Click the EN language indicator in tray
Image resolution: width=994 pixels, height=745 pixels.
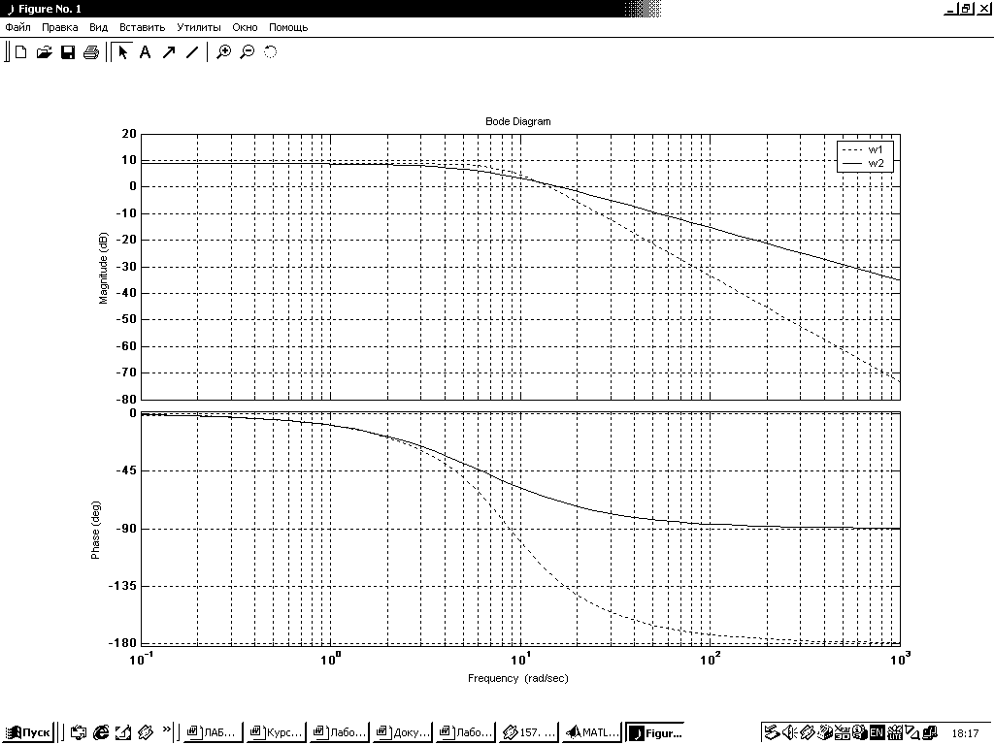click(x=877, y=733)
